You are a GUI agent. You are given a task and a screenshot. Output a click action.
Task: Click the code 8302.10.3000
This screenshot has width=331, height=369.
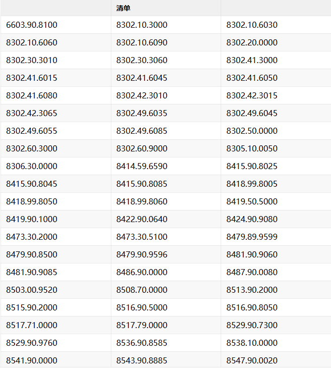(142, 25)
